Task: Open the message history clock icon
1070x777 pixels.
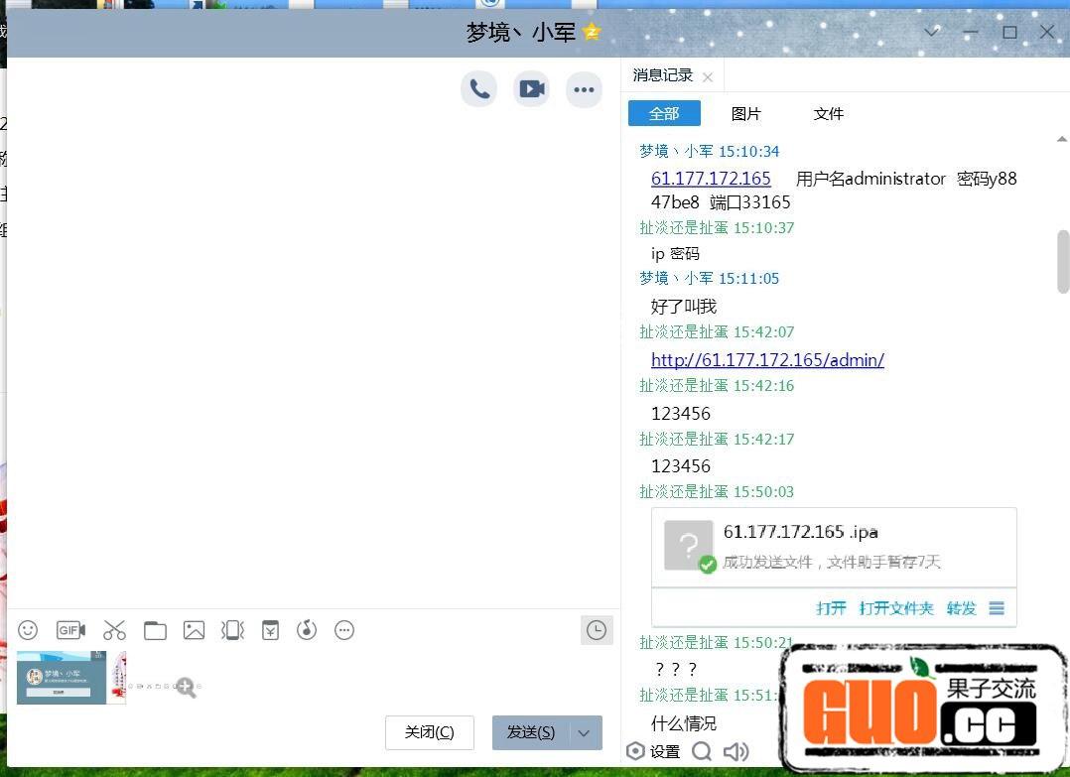Action: (597, 630)
